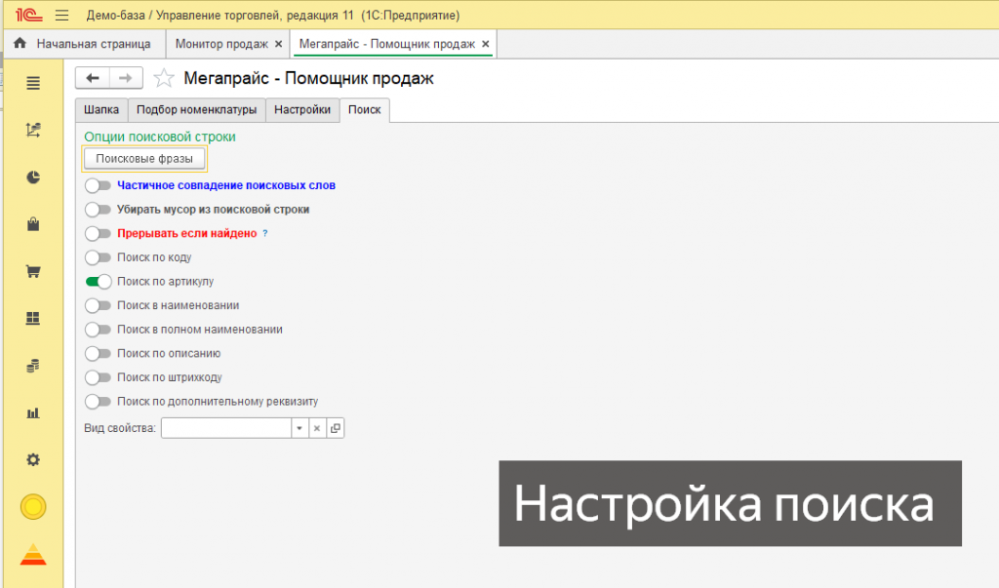Open the Настройки tab
Image resolution: width=999 pixels, height=588 pixels.
302,109
